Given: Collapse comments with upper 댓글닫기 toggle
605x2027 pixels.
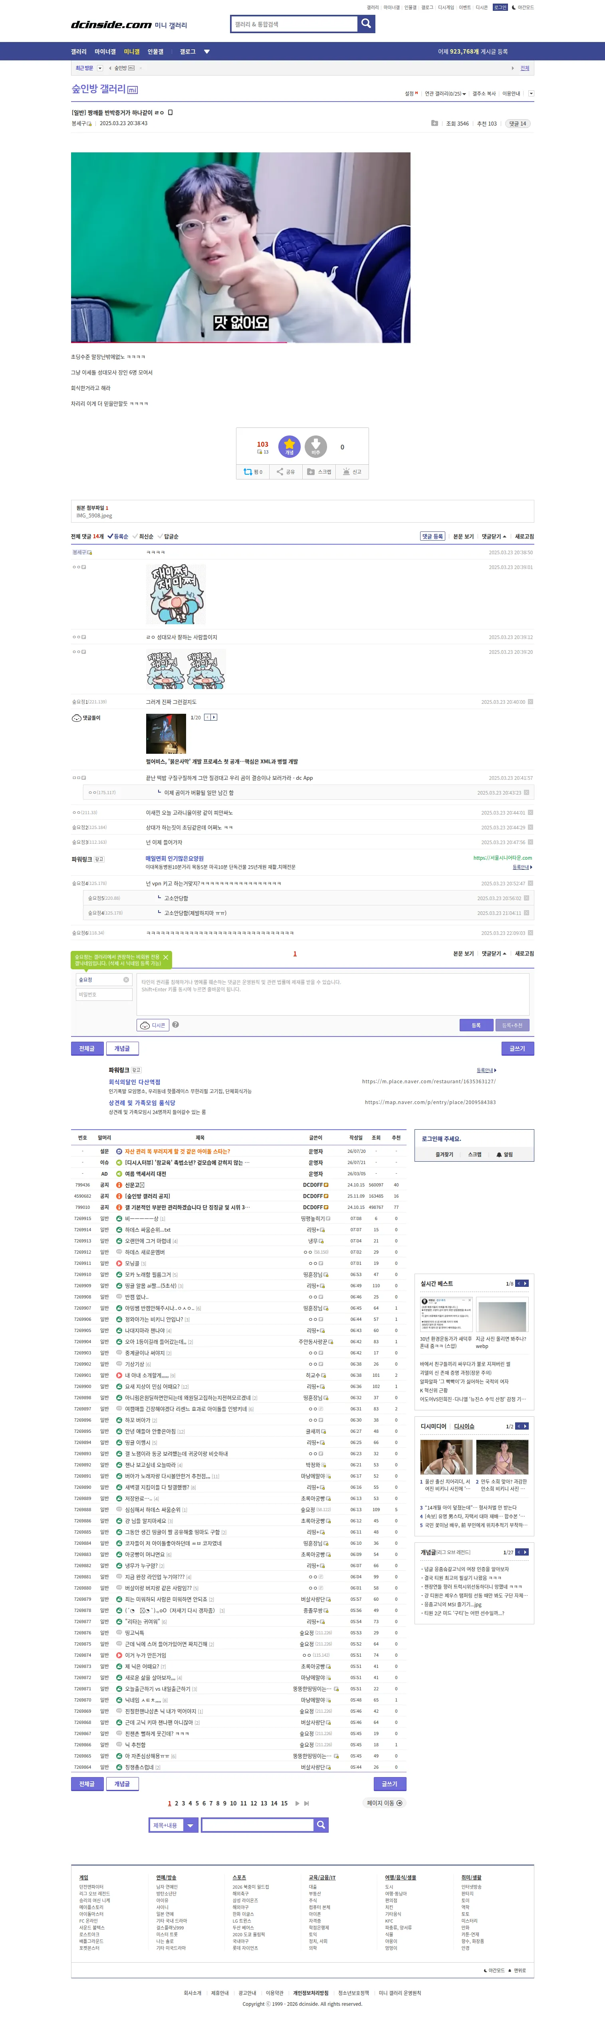Looking at the screenshot, I should click(x=494, y=536).
